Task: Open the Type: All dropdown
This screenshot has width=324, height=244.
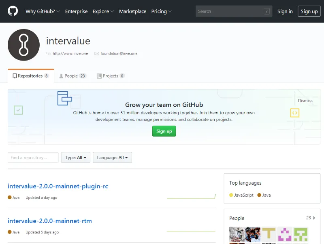Action: (76, 158)
